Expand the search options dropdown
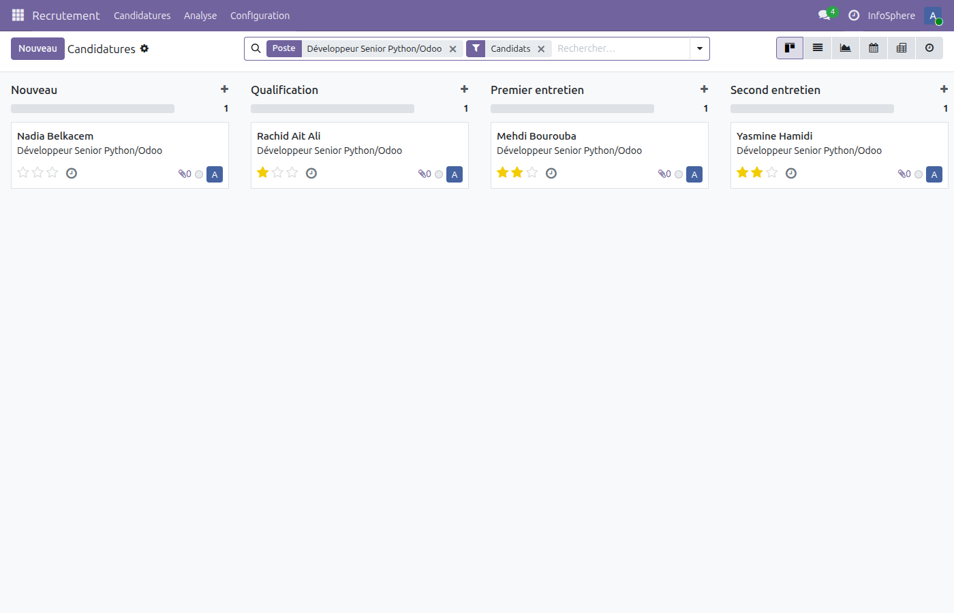954x613 pixels. [x=699, y=48]
